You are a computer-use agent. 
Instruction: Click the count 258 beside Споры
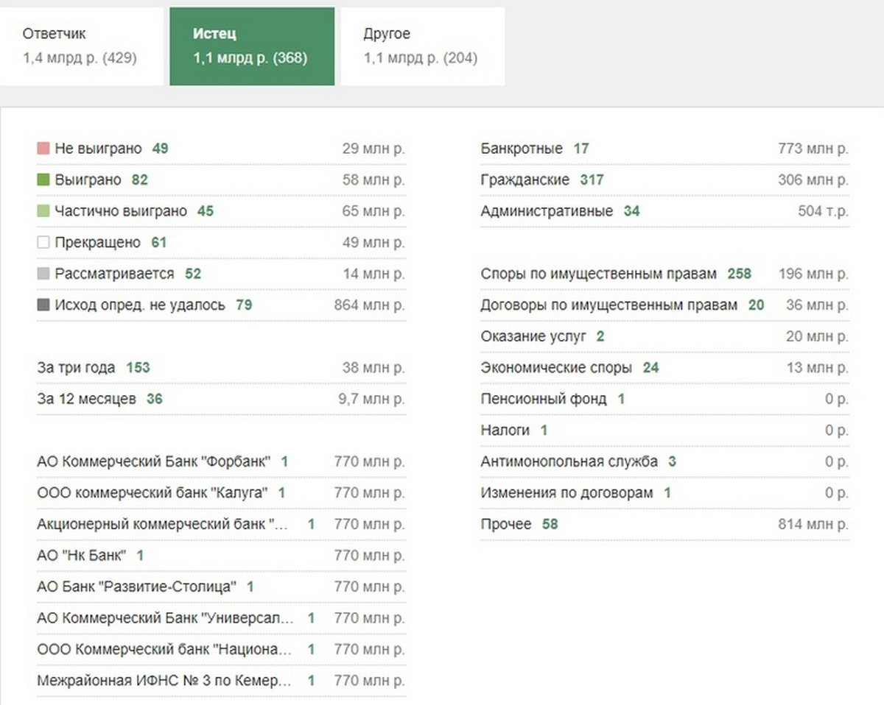point(739,274)
